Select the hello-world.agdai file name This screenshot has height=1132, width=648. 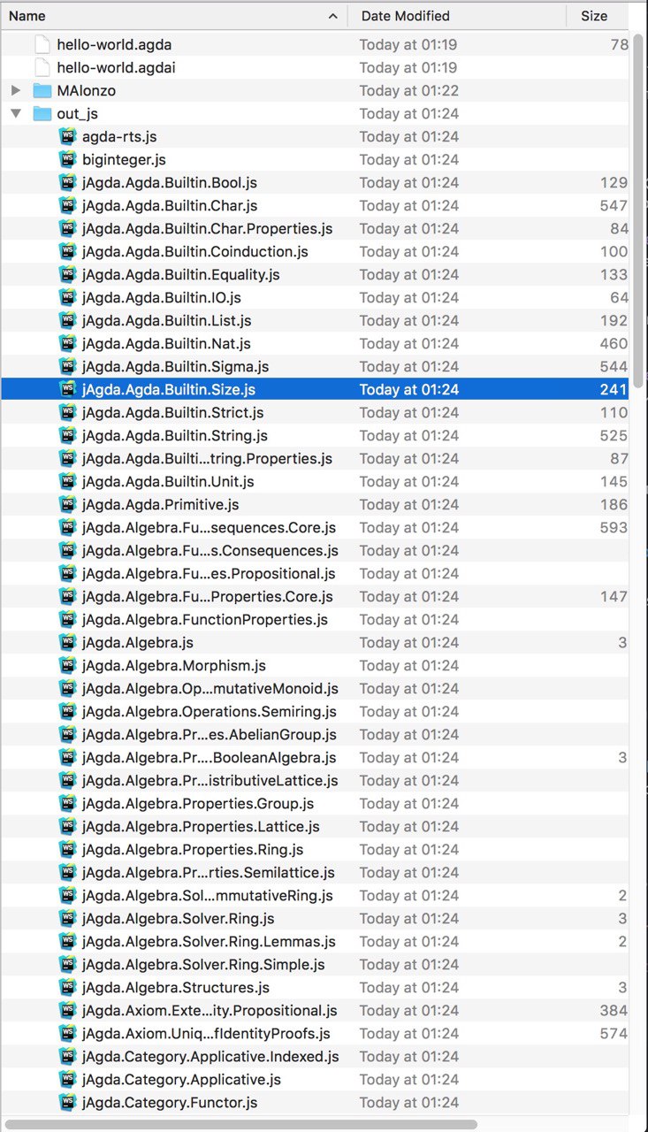(115, 67)
